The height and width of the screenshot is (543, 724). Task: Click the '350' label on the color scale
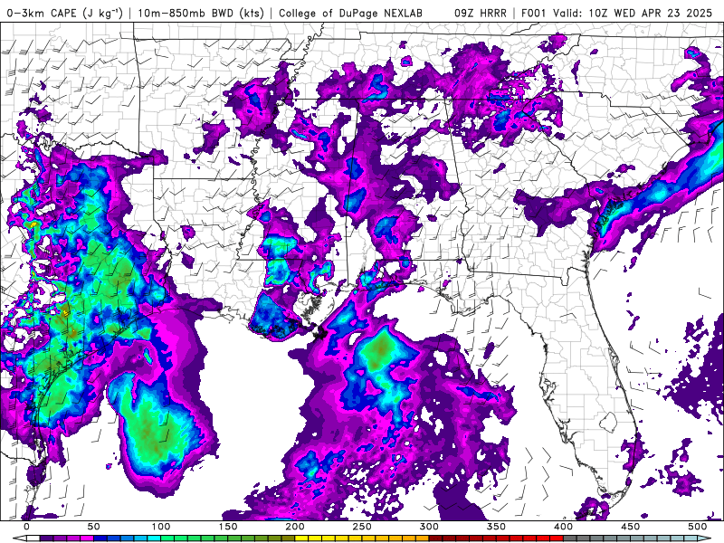click(x=496, y=527)
